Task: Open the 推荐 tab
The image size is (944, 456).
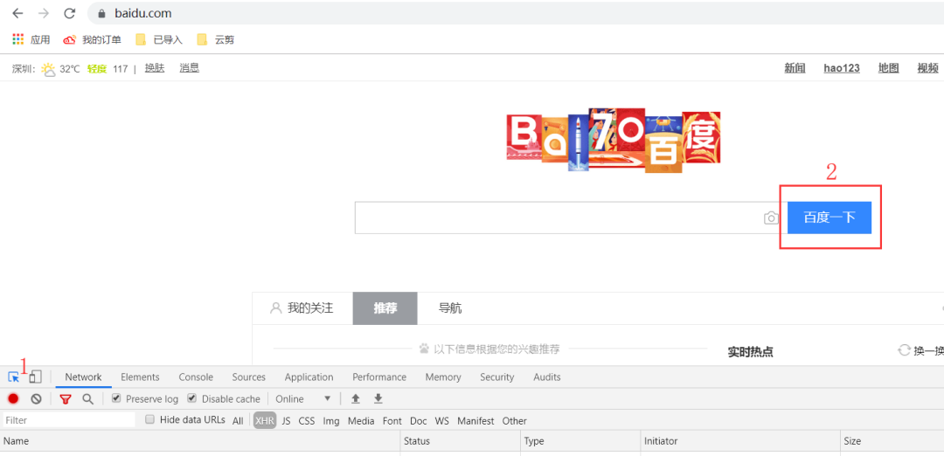Action: tap(385, 308)
